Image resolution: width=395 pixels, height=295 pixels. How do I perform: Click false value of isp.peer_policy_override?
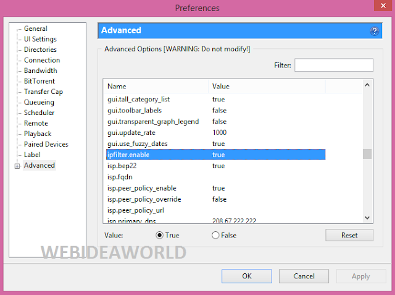pyautogui.click(x=220, y=199)
